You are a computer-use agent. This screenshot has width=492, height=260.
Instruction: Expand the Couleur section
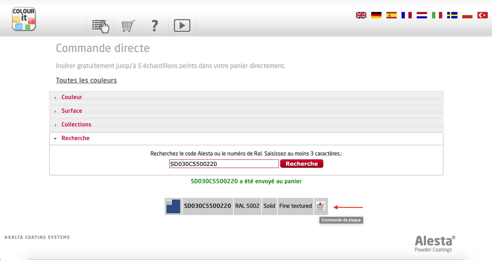point(72,97)
